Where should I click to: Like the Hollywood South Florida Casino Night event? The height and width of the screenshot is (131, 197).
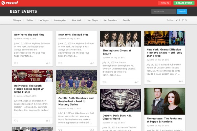[16, 121]
